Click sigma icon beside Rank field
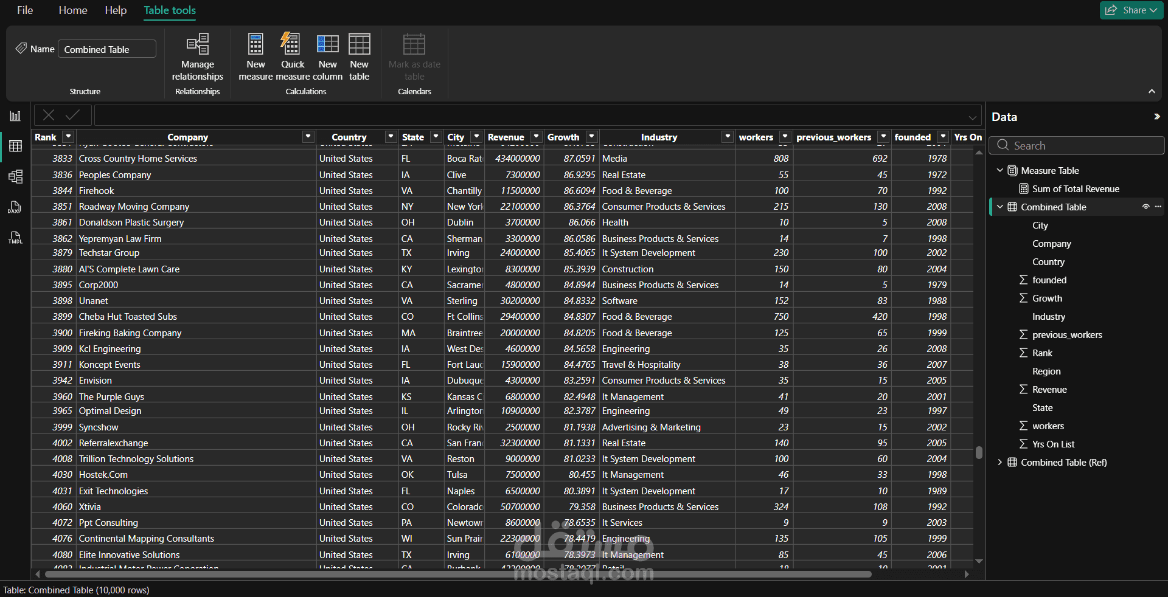The height and width of the screenshot is (597, 1168). 1024,353
